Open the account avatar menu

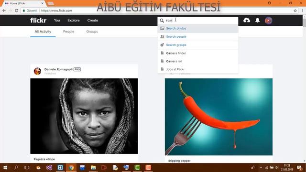pos(269,21)
